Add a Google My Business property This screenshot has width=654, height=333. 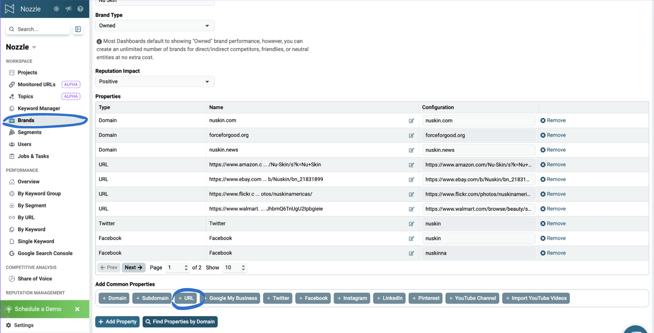pyautogui.click(x=231, y=298)
